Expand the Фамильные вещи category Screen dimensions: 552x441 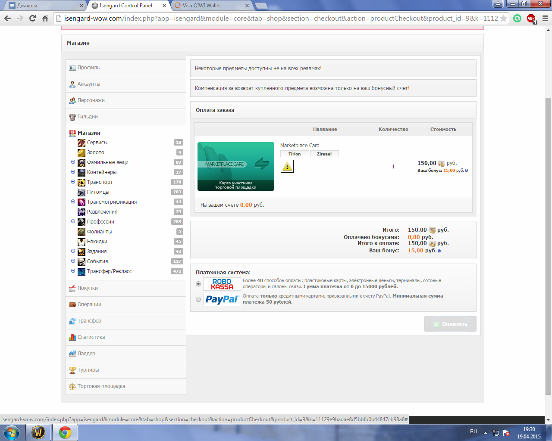click(x=73, y=162)
